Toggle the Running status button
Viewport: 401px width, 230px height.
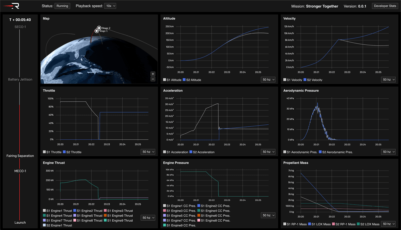(62, 6)
